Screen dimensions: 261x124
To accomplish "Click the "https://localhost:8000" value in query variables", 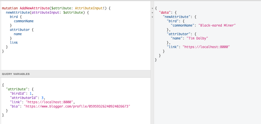I will click(50, 102).
